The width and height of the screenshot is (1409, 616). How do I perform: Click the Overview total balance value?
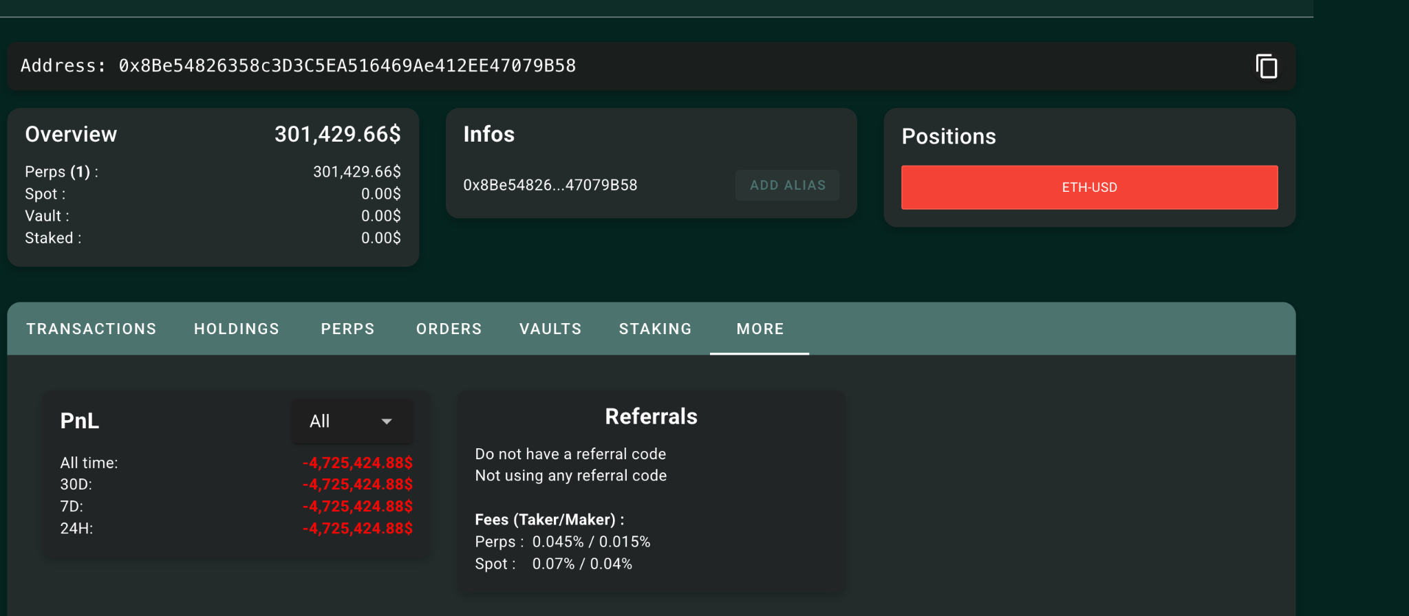tap(337, 134)
